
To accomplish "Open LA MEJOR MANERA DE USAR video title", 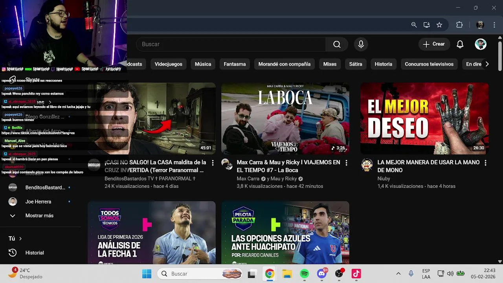I will 428,166.
